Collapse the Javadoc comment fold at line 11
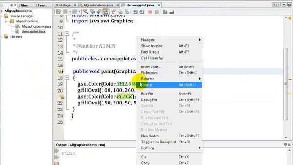This screenshot has height=165, width=293. pos(67,33)
